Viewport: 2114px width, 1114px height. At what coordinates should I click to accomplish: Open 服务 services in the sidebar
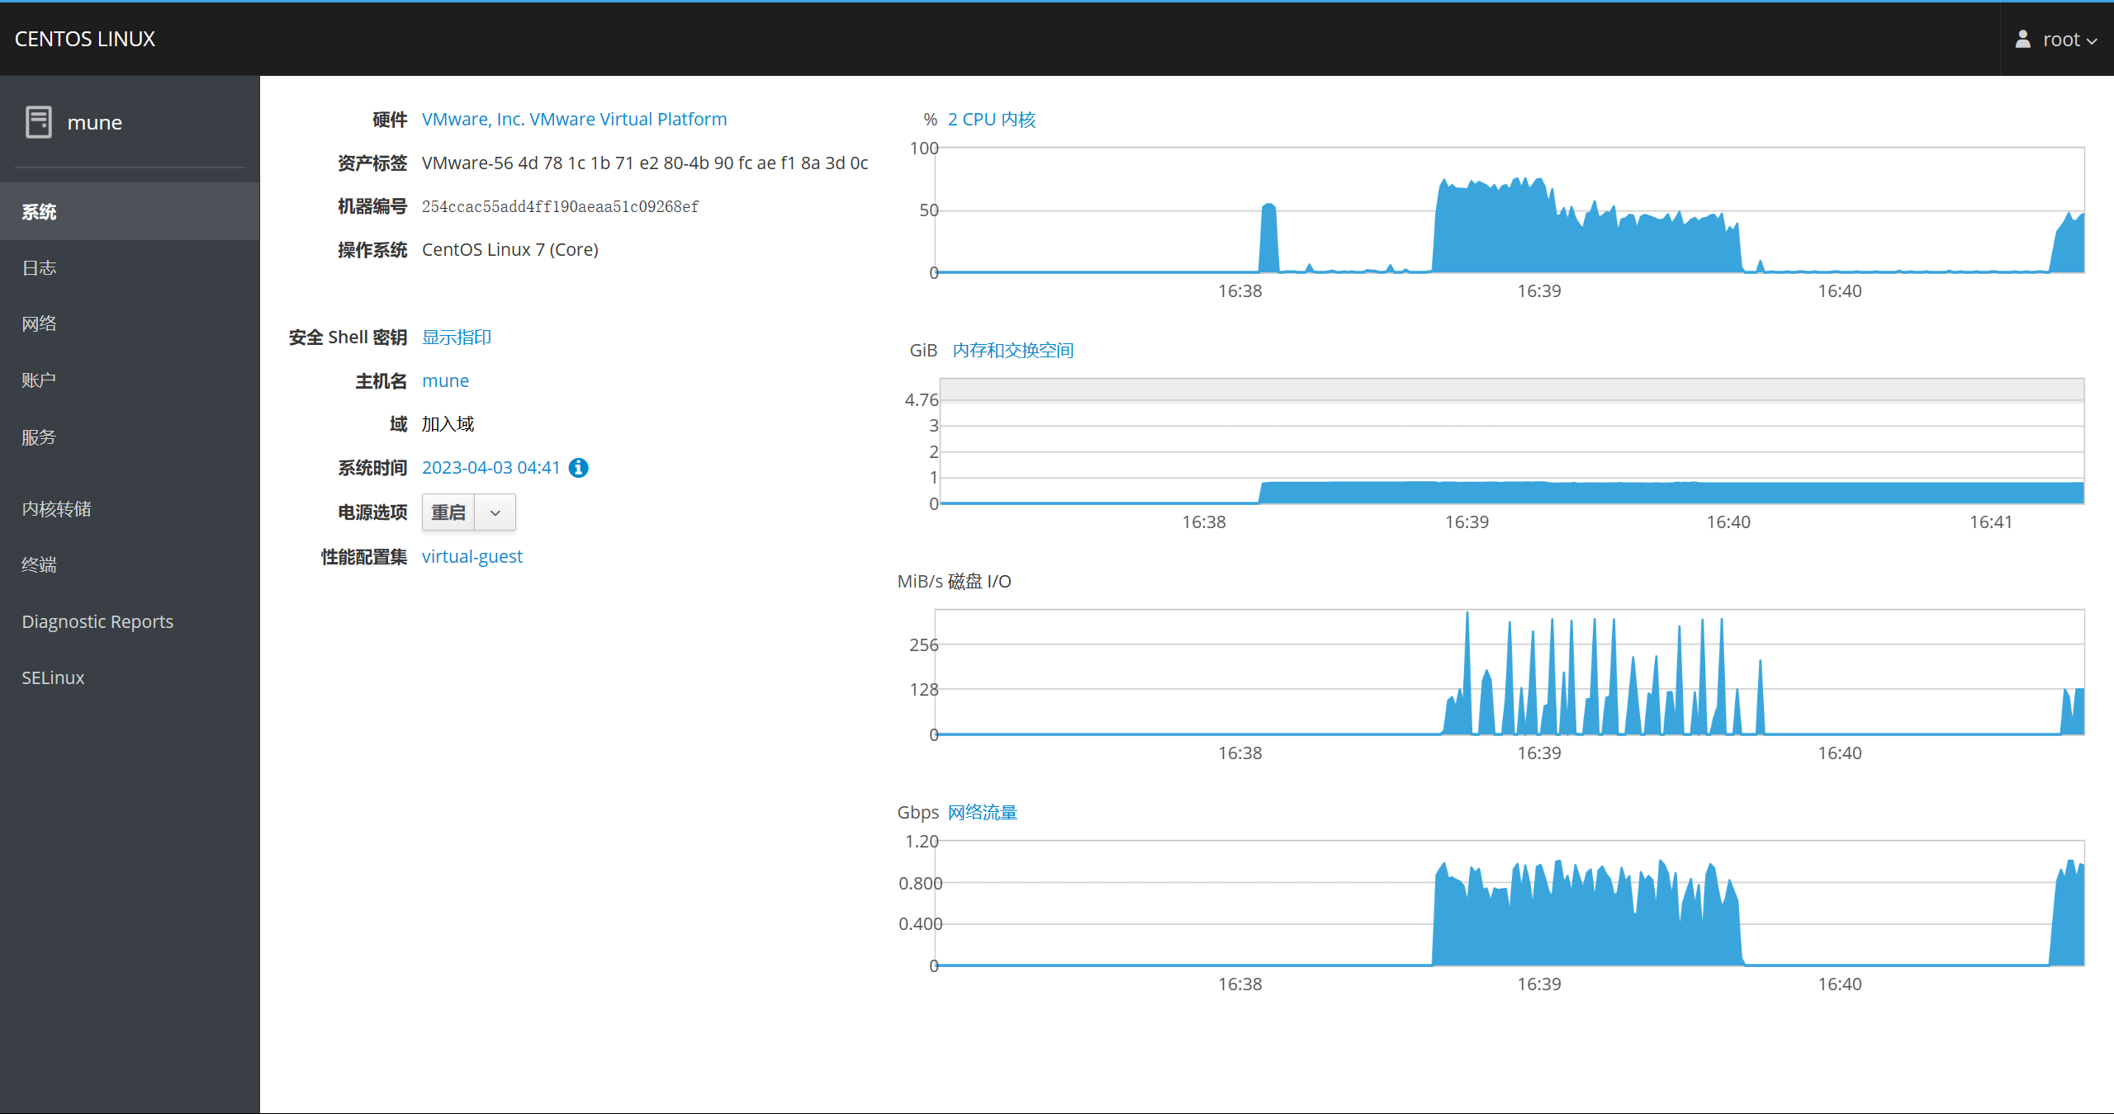pyautogui.click(x=130, y=437)
